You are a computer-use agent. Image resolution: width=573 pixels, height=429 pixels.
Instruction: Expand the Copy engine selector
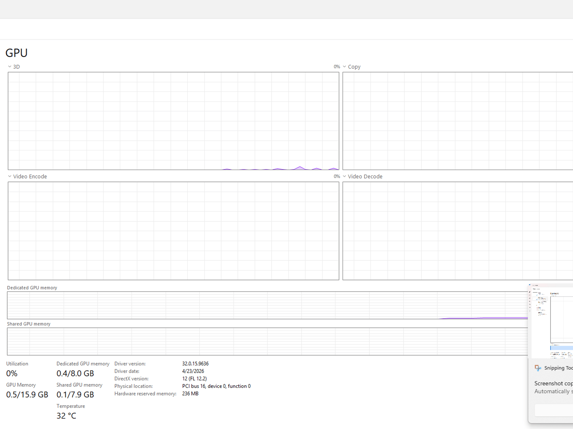(x=344, y=66)
